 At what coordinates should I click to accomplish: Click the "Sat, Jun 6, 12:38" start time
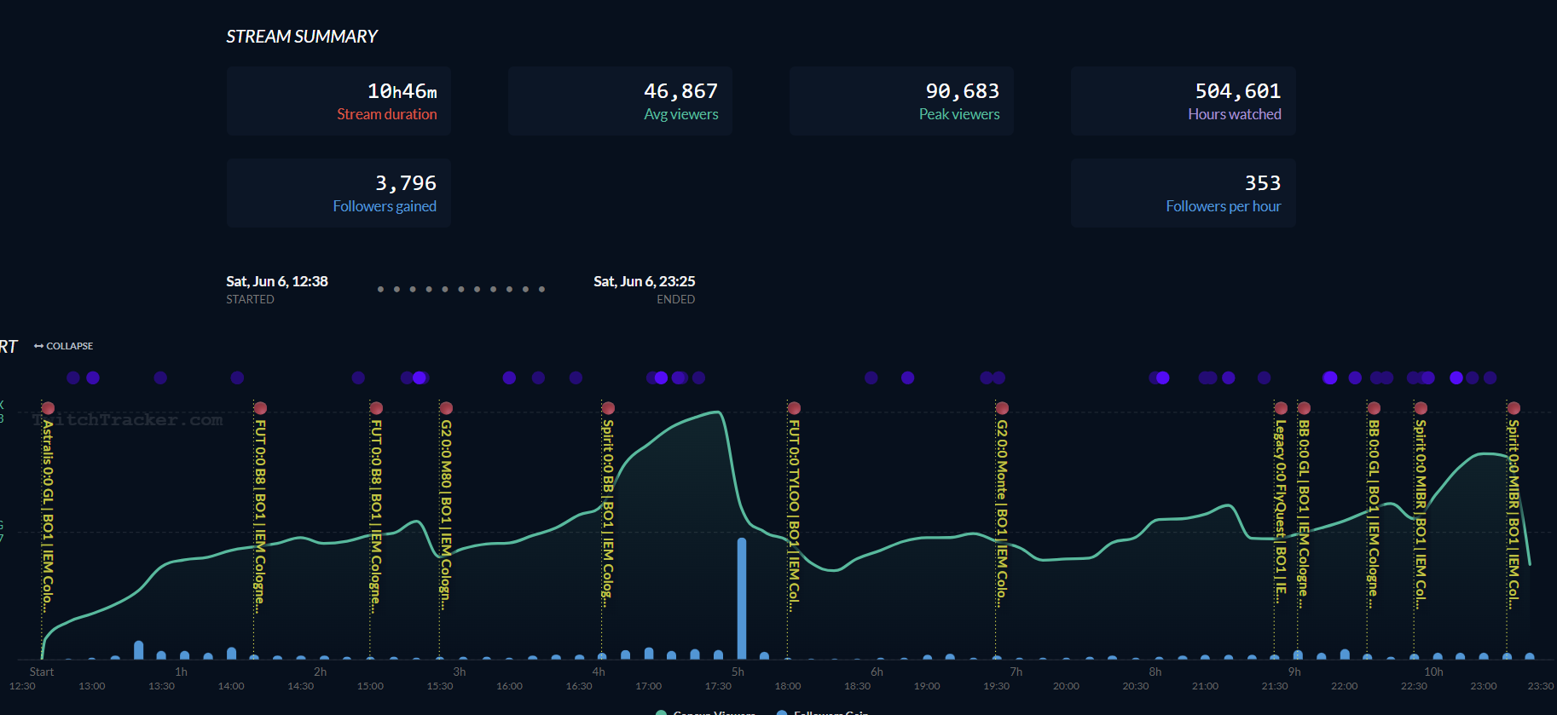277,281
